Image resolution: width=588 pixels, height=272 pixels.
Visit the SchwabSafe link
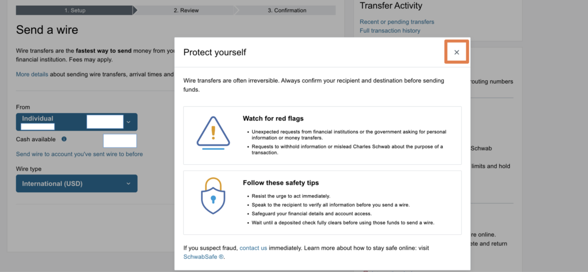click(x=203, y=257)
